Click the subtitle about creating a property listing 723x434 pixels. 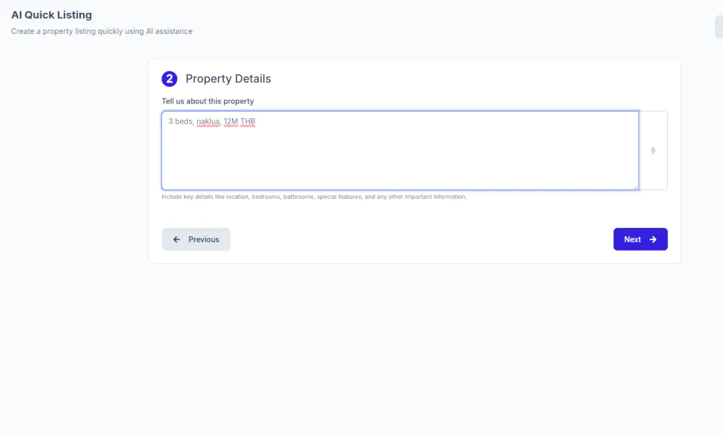coord(101,31)
